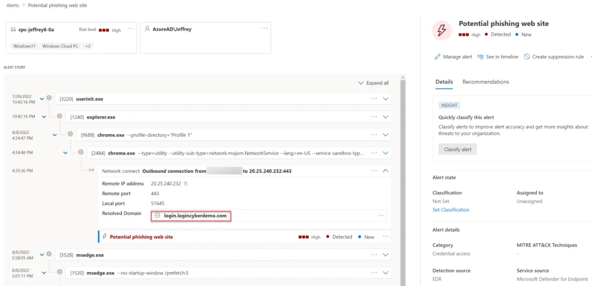
Task: Open the more options ellipsis on the AzureAD\Jeffrey card
Action: [x=265, y=28]
